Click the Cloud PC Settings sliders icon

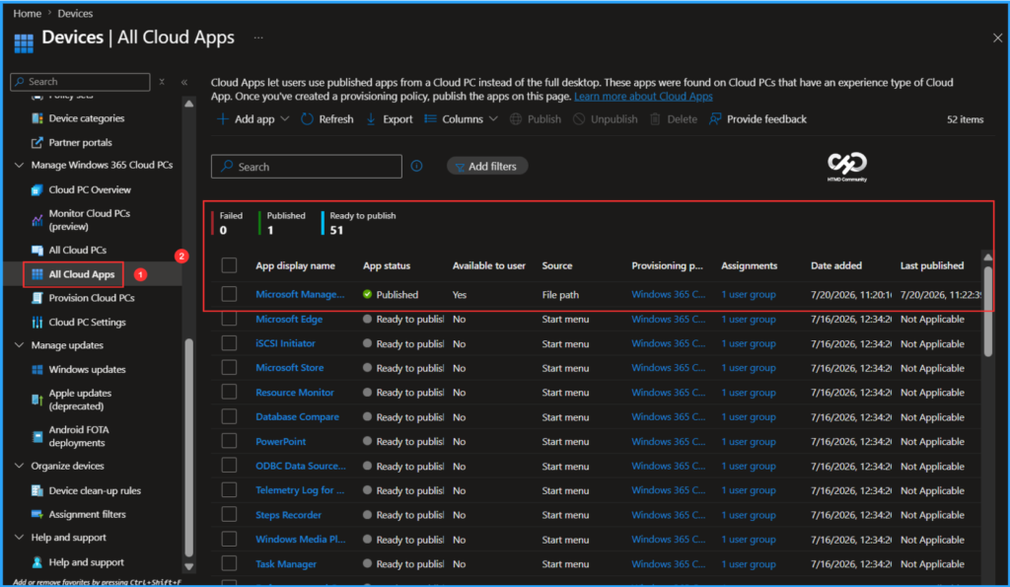click(37, 323)
